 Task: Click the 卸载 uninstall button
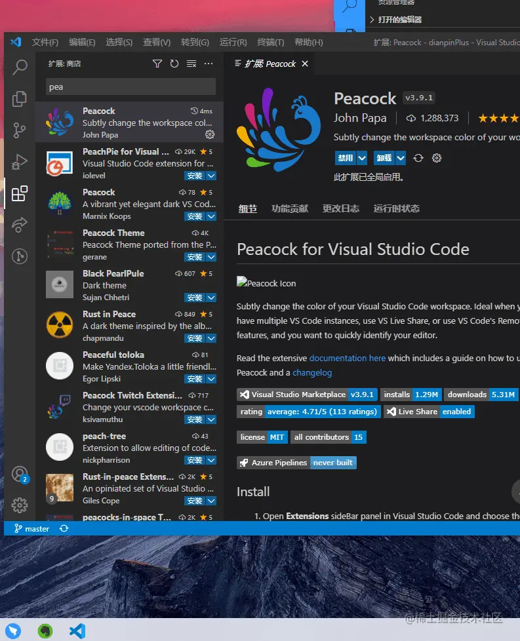click(x=384, y=158)
